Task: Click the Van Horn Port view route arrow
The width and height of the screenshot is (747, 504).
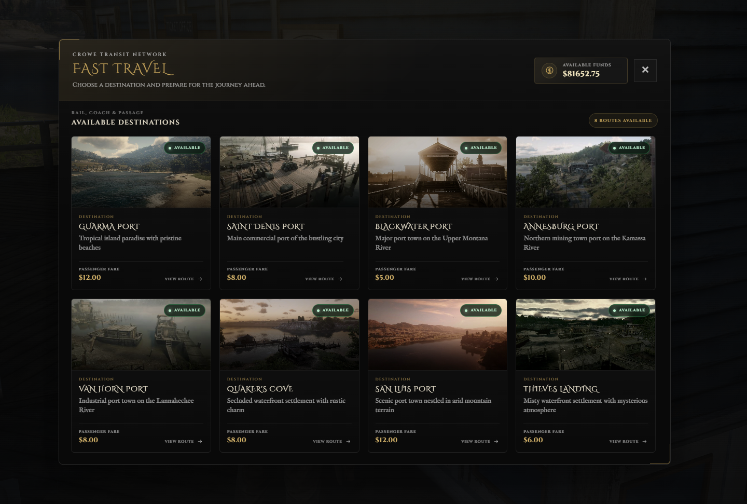Action: 200,442
